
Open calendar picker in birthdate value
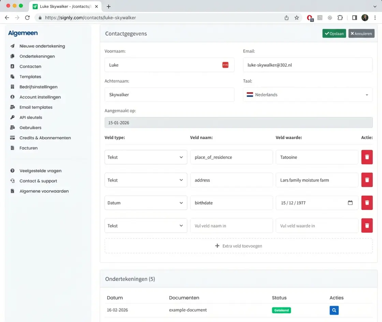click(350, 203)
